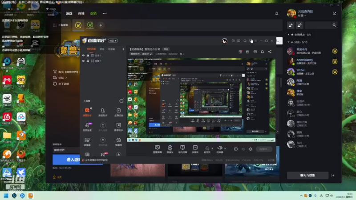Add a new scene with the plus icon
This screenshot has width=356, height=200.
click(x=123, y=49)
